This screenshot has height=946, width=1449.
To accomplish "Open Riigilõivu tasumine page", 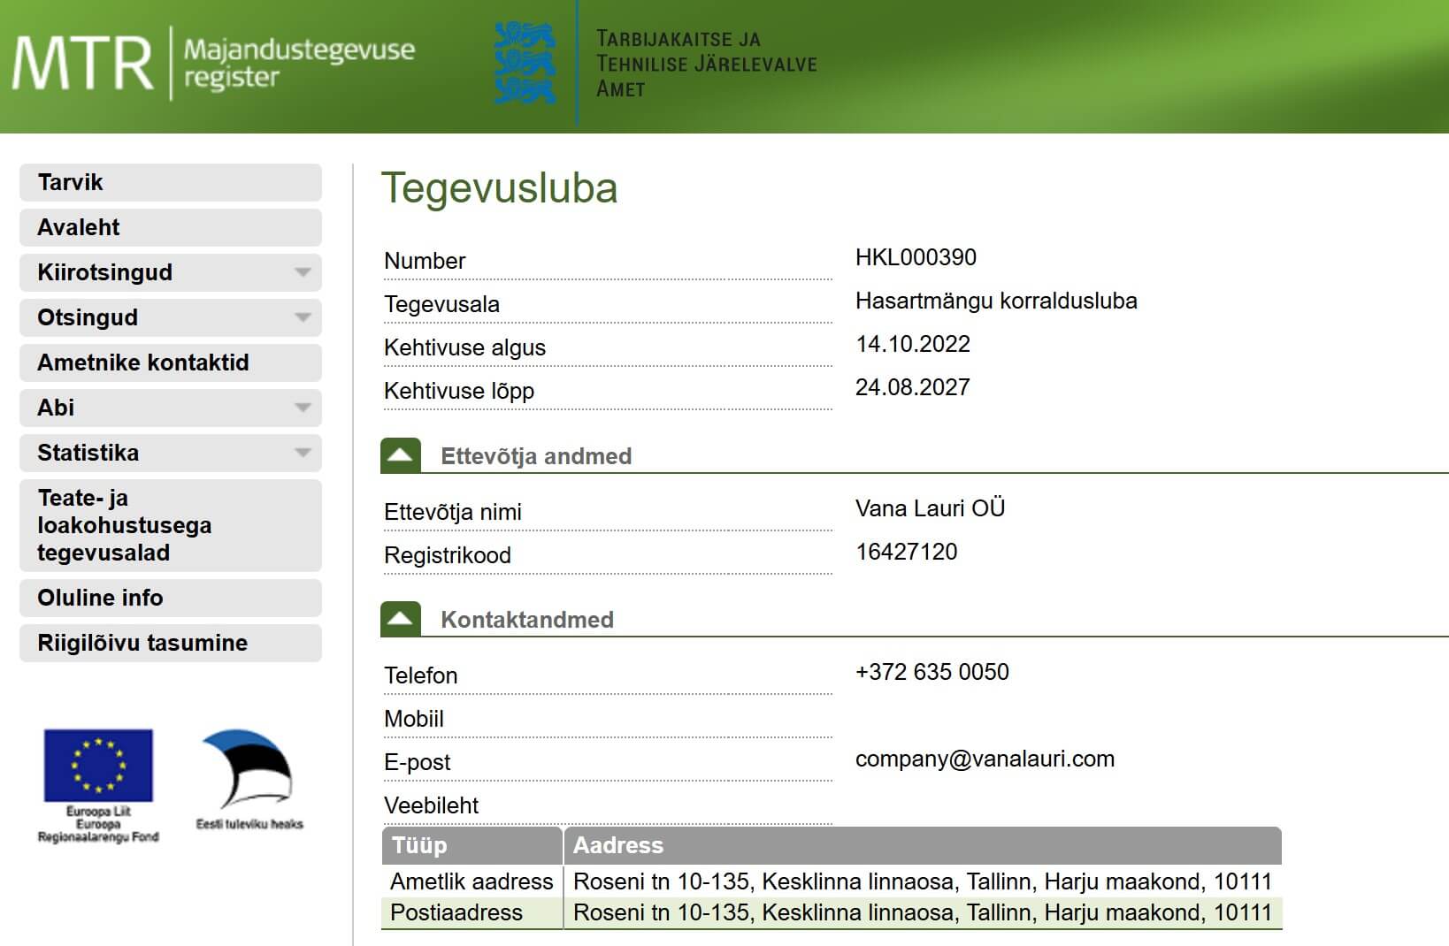I will [x=171, y=643].
